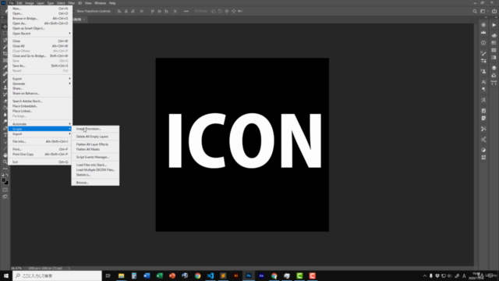This screenshot has width=499, height=281.
Task: Click Browse in Bridge entry
Action: coord(40,19)
